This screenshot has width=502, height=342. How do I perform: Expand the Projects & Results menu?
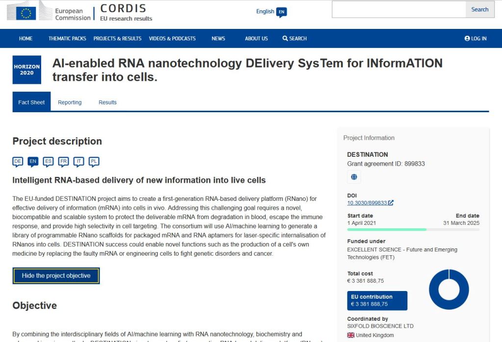[x=117, y=39]
